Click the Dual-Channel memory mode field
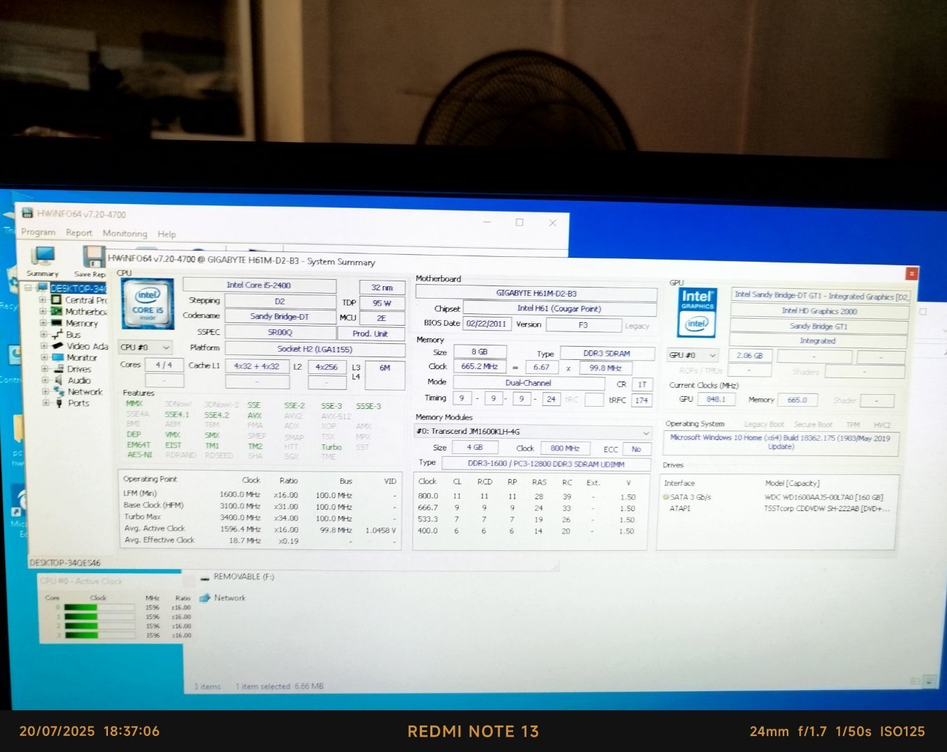The width and height of the screenshot is (947, 752). (529, 383)
